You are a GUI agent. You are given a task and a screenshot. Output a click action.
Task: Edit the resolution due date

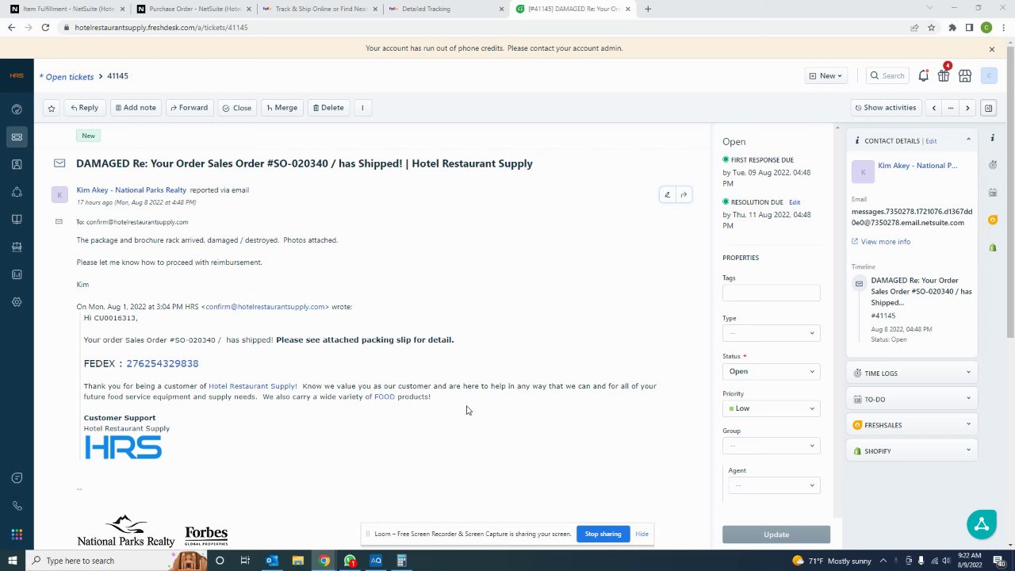795,202
